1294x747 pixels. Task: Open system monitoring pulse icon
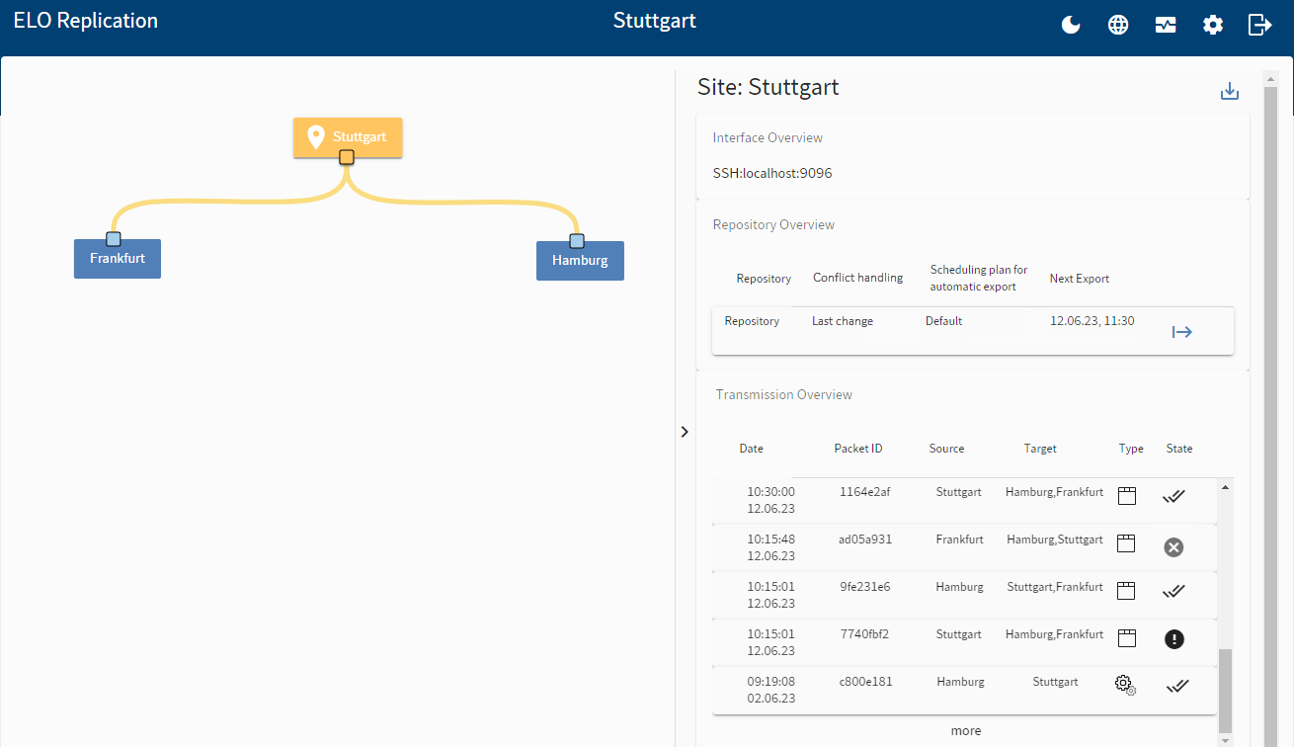pos(1166,25)
